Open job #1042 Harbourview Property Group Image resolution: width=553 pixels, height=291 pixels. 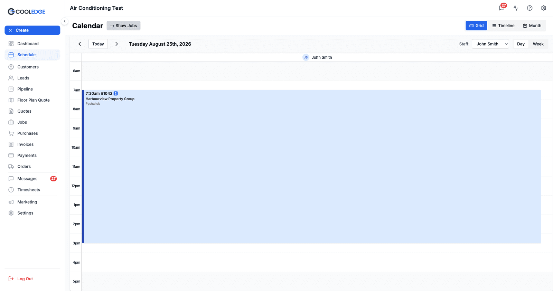click(311, 167)
